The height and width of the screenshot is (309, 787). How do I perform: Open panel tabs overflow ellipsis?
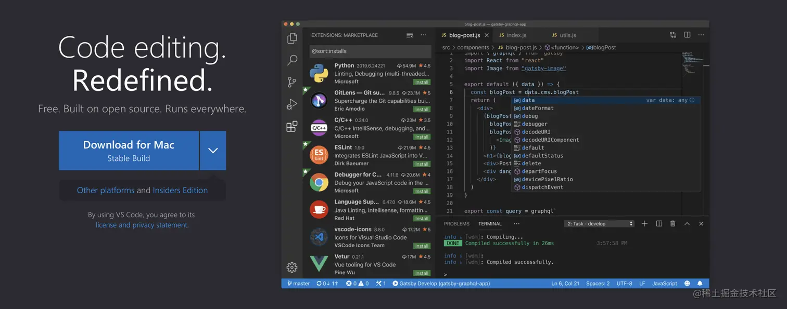point(516,224)
